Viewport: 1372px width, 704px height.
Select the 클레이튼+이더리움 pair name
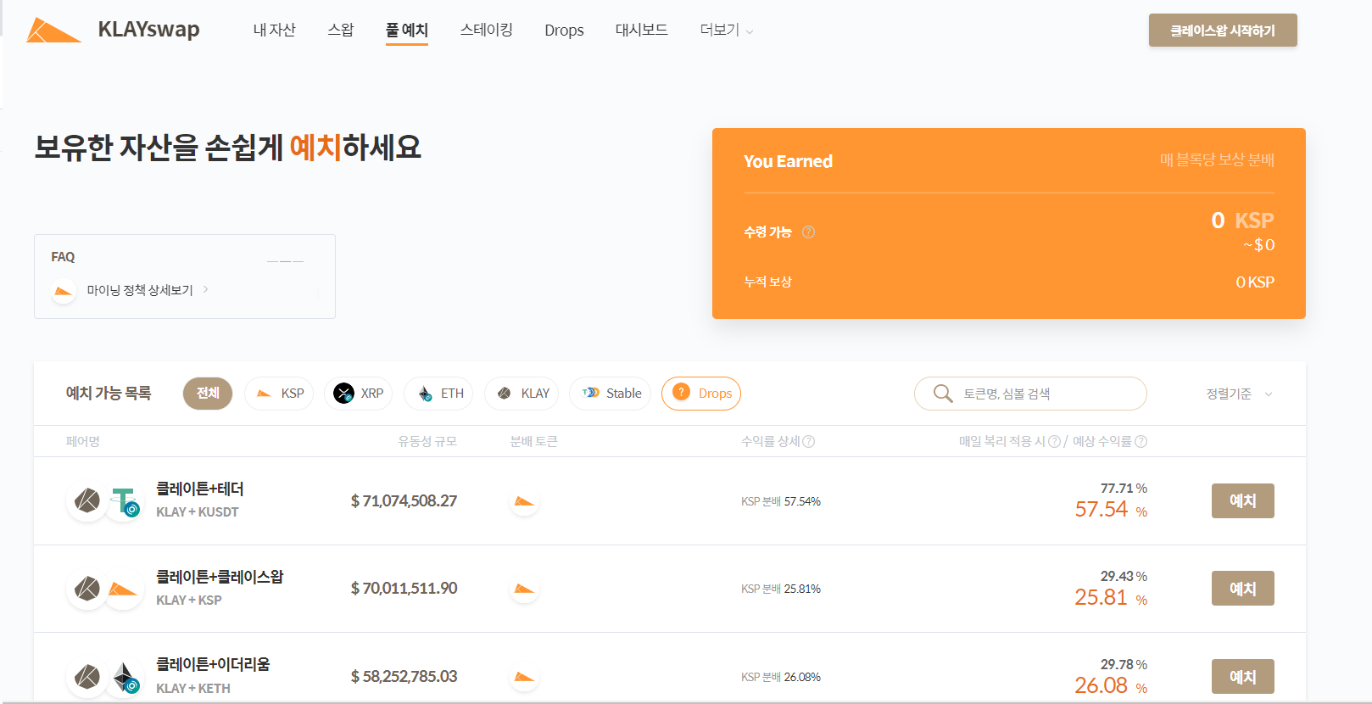click(213, 664)
